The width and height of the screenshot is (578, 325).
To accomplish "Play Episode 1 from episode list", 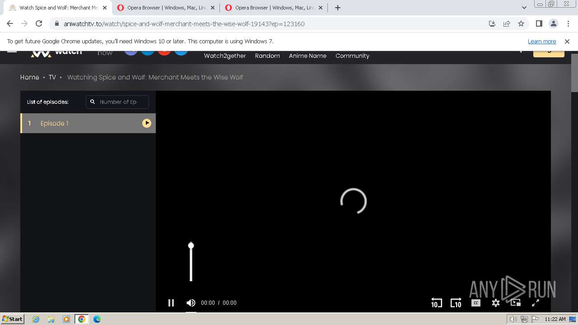I will [88, 123].
